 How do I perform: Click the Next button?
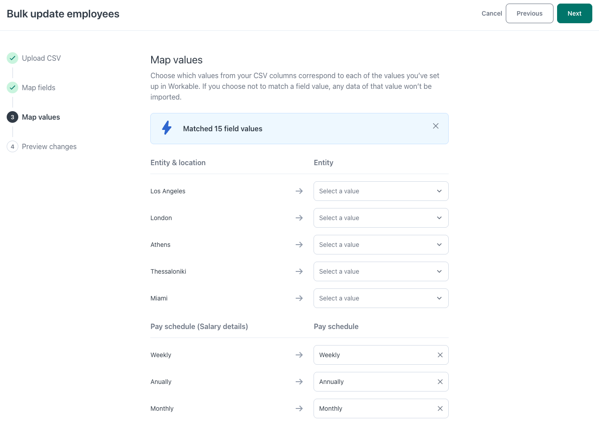click(574, 13)
